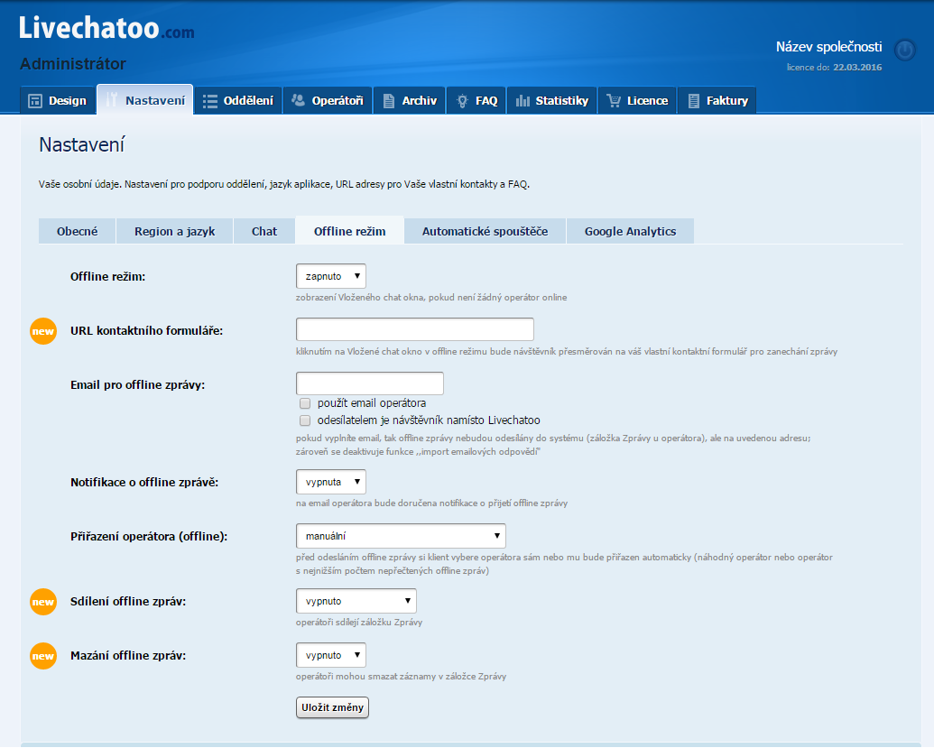Tick 'odesílatelem je návštěvník' checkbox
934x748 pixels.
(305, 420)
